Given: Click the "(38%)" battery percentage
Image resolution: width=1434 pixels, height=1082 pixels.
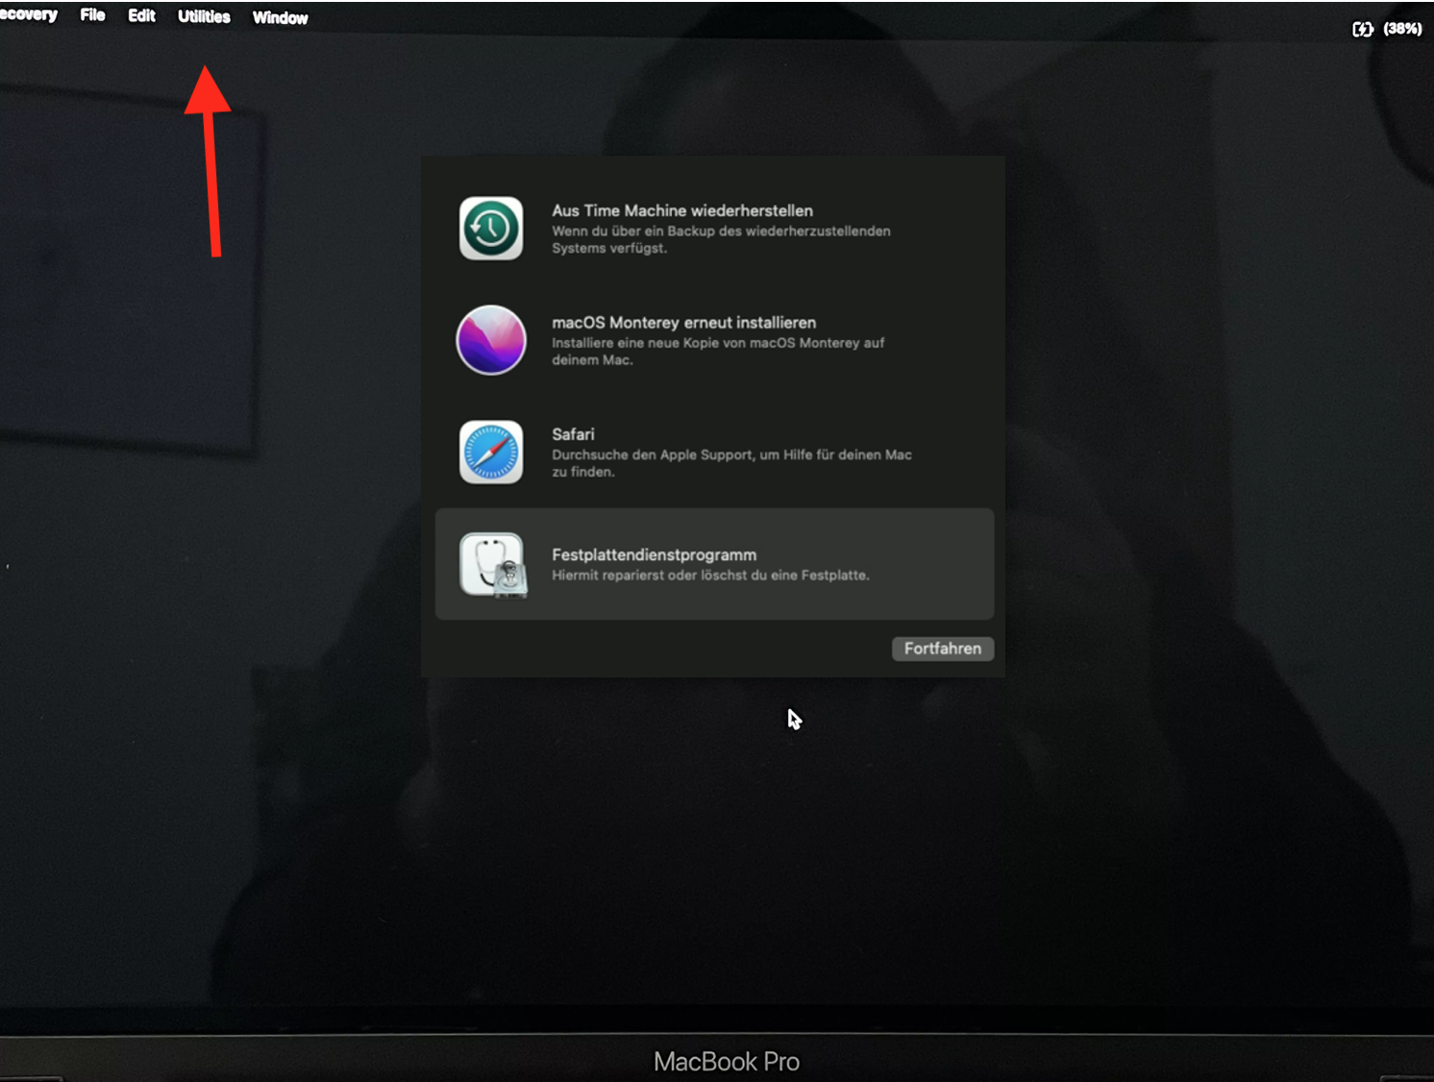Looking at the screenshot, I should (1402, 29).
